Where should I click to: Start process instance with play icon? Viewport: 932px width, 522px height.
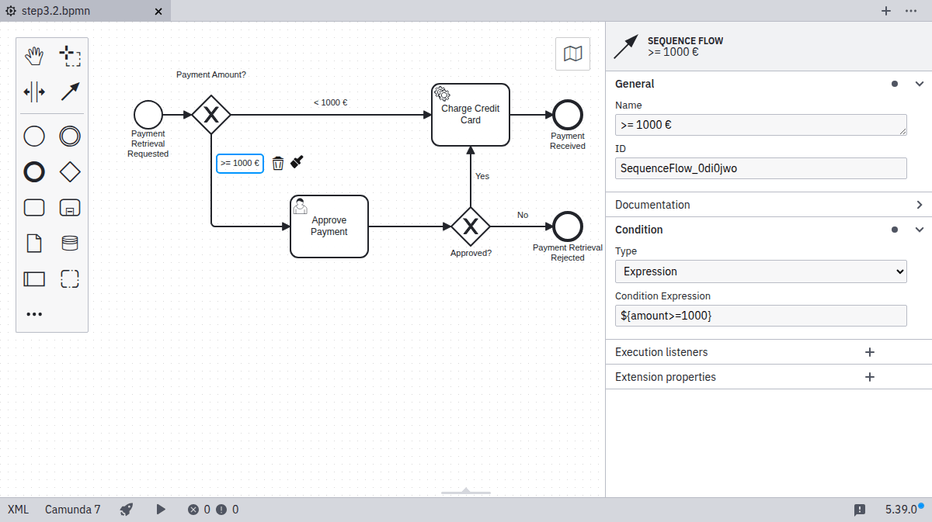click(161, 510)
